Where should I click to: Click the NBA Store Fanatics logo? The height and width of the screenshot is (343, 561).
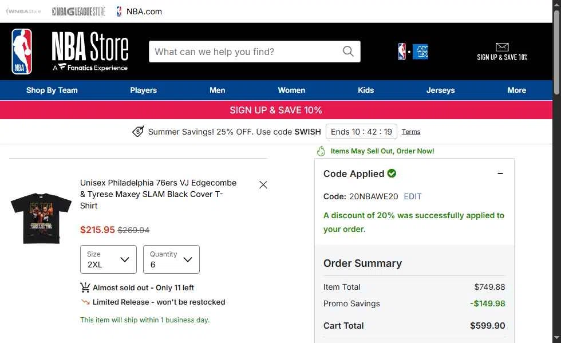90,51
